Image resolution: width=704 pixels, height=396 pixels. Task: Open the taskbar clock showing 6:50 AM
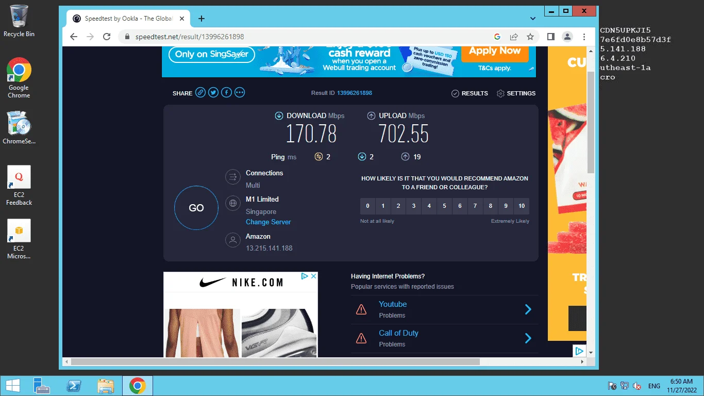pos(681,386)
